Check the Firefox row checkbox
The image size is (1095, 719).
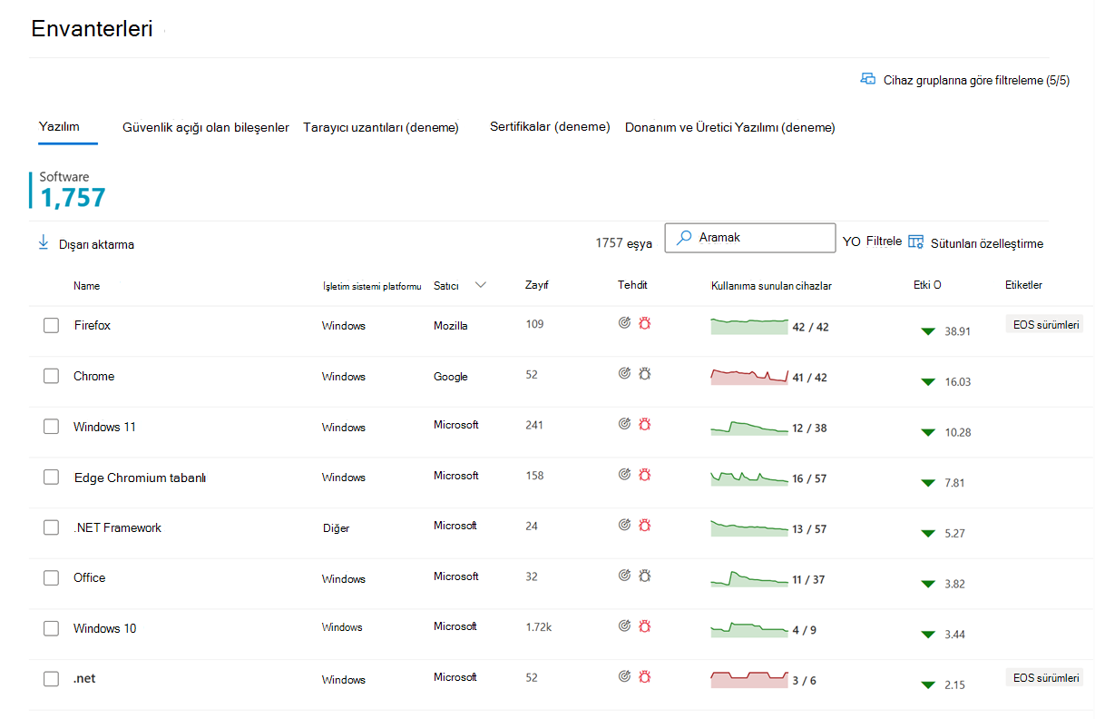pos(51,325)
